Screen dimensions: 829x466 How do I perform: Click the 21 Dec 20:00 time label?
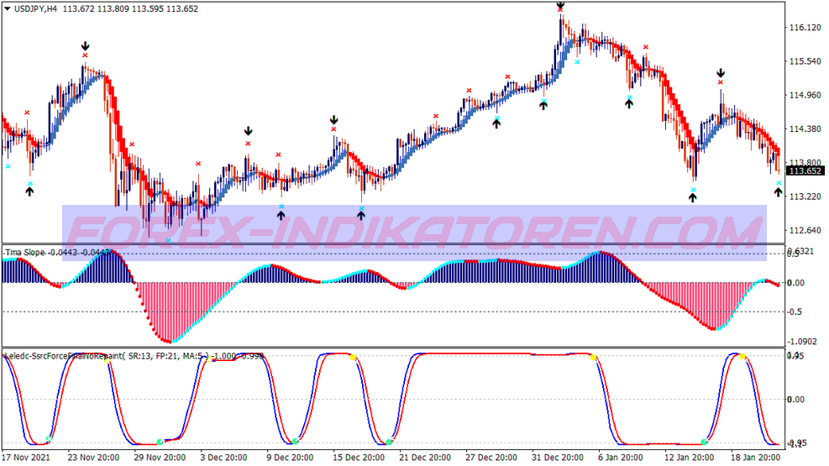[425, 457]
